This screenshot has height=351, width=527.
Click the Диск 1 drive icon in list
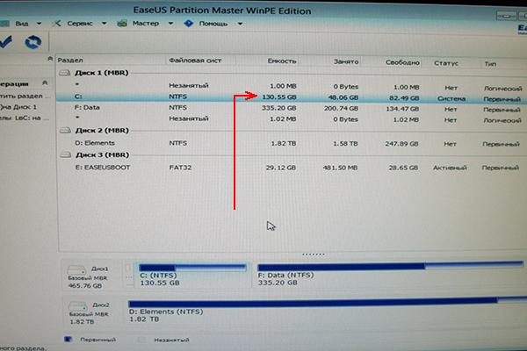tap(64, 73)
